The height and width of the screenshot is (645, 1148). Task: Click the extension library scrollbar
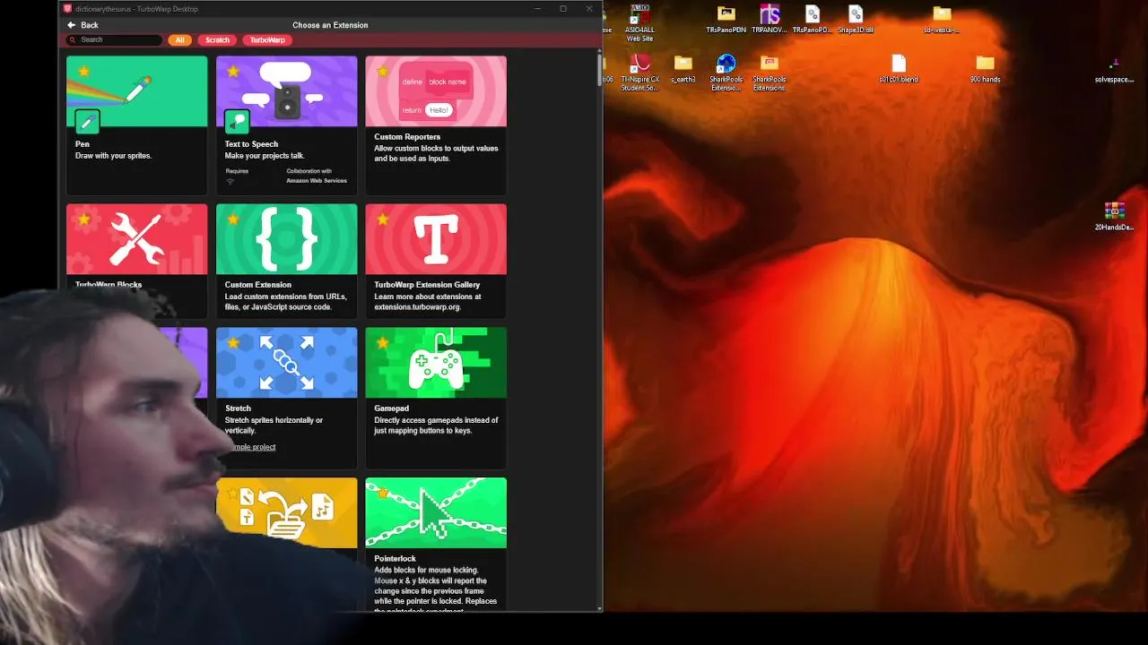[x=599, y=70]
